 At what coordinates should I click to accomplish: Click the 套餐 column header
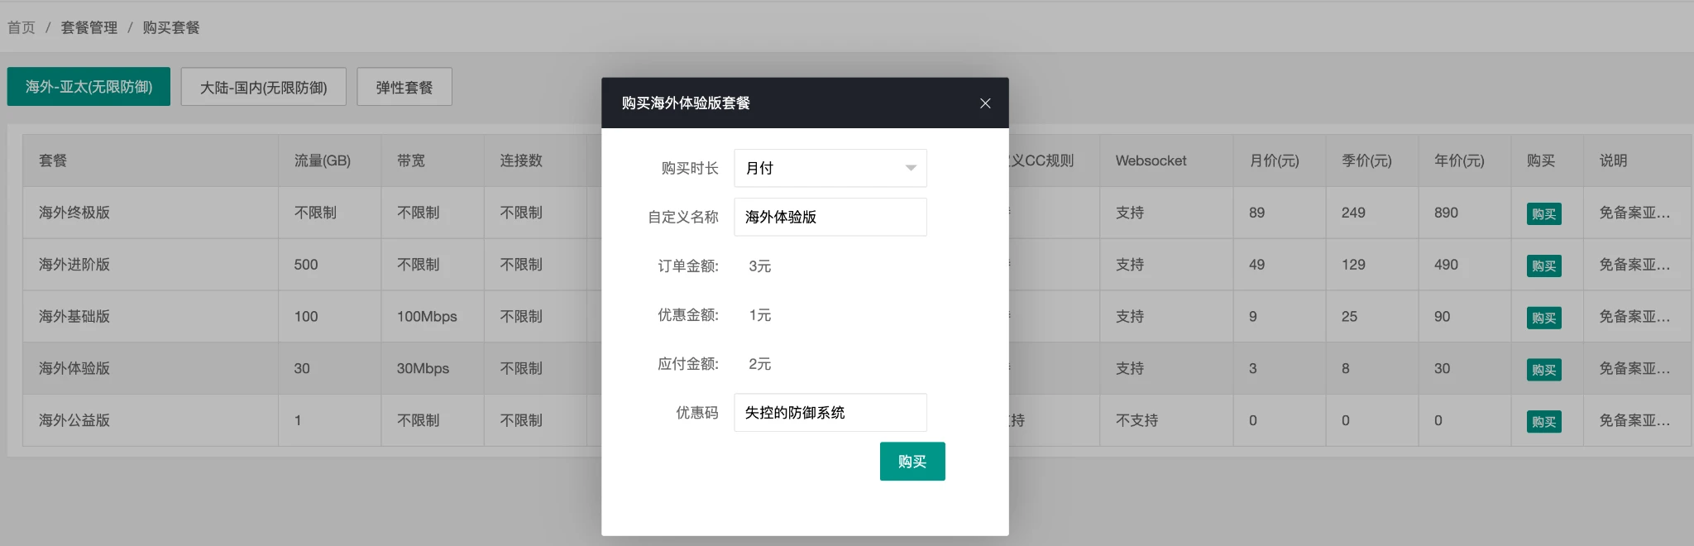[x=53, y=160]
